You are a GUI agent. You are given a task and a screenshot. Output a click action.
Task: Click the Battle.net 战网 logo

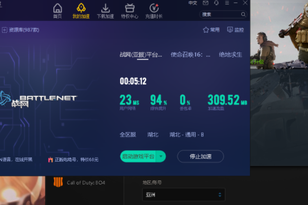click(38, 99)
